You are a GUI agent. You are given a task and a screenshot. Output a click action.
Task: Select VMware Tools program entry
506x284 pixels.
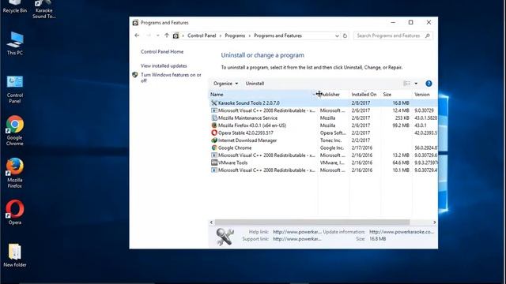323,163
